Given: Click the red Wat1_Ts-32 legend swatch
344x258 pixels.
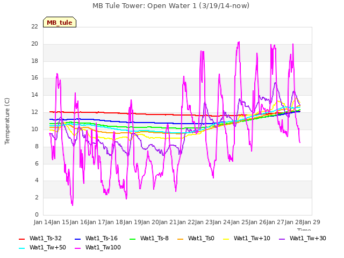Looking at the screenshot, I should pyautogui.click(x=22, y=239).
